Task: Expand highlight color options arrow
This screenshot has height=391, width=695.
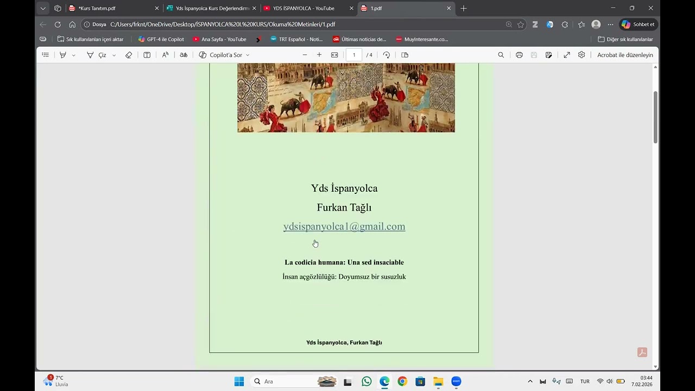Action: [74, 55]
